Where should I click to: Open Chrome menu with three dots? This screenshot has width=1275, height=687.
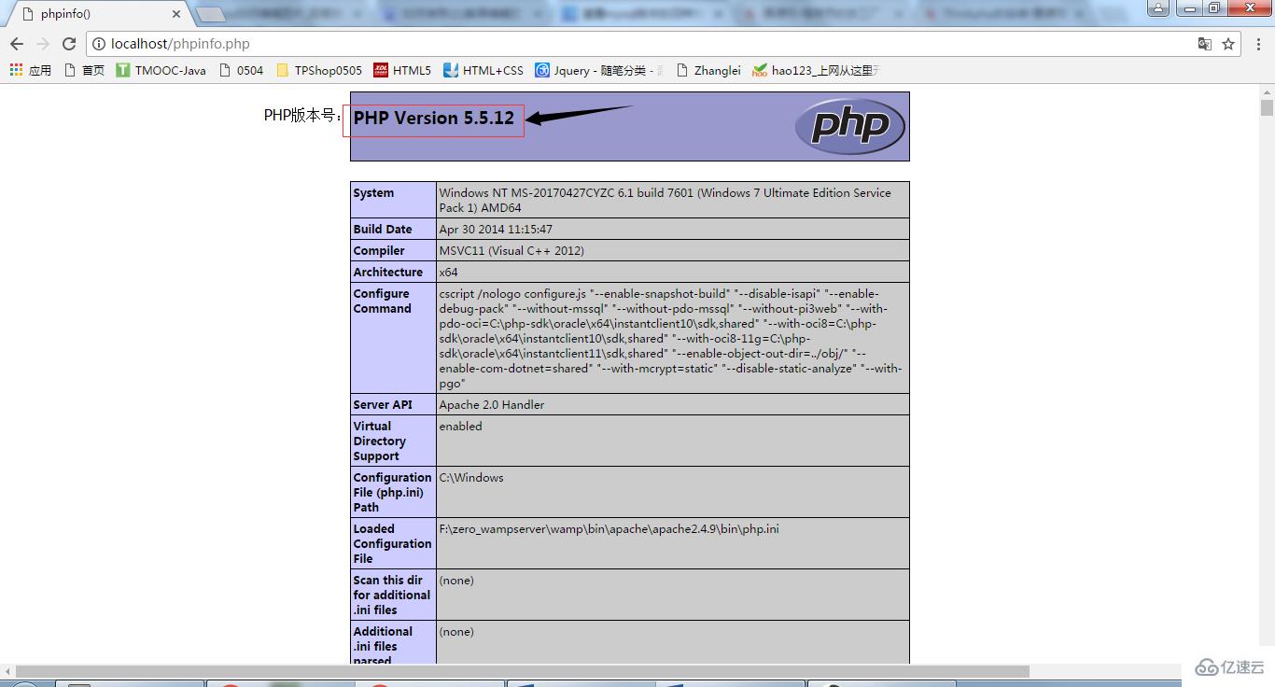[x=1258, y=44]
